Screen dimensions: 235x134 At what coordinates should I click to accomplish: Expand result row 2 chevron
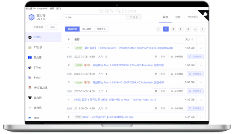(x=201, y=65)
